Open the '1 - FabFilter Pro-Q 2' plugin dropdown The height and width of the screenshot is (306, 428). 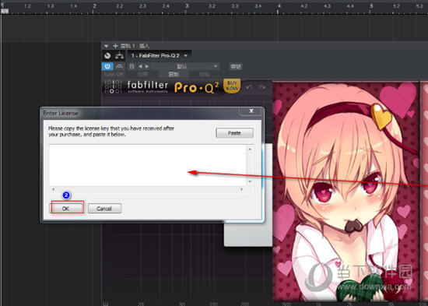click(160, 56)
